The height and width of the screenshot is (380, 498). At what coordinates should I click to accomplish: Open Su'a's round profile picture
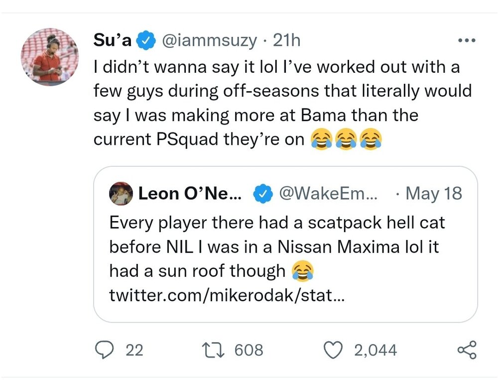(x=50, y=57)
